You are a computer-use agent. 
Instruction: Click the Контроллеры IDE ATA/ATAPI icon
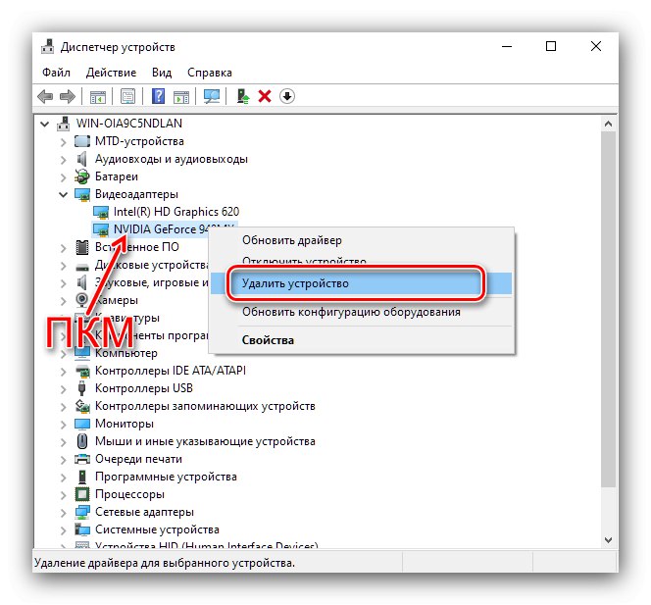coord(82,371)
